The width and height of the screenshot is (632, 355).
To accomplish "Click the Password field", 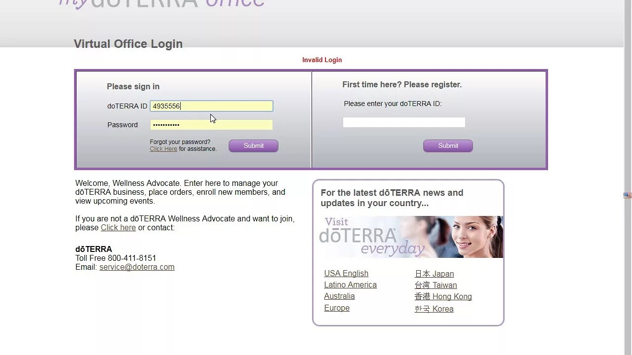I will coord(211,125).
